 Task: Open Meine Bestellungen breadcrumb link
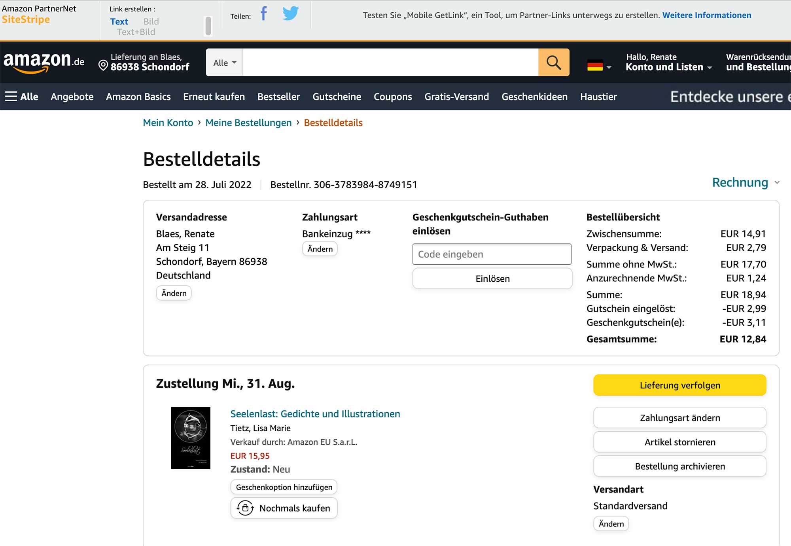(x=248, y=123)
